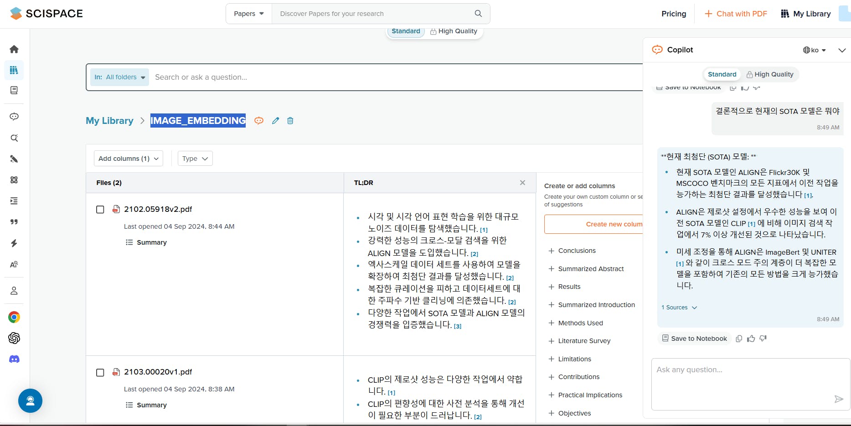Go to Home in the left sidebar
851x426 pixels.
click(14, 49)
